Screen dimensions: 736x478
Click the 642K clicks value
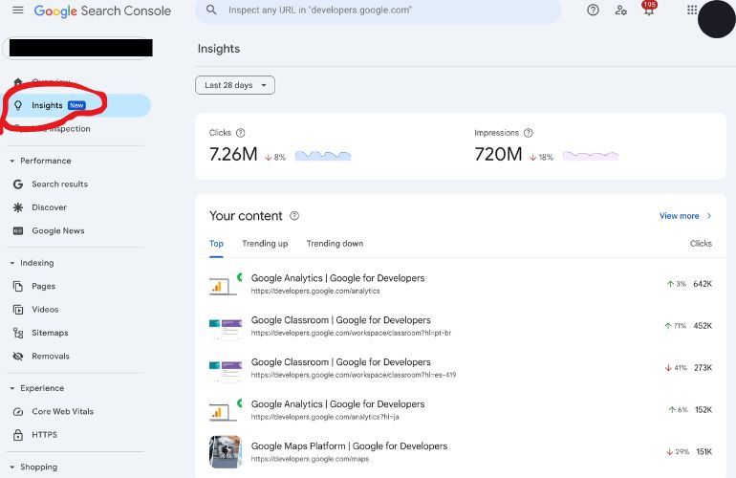(703, 284)
